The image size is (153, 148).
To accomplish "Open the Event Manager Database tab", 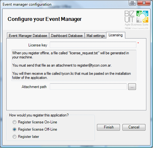I will [28, 36].
